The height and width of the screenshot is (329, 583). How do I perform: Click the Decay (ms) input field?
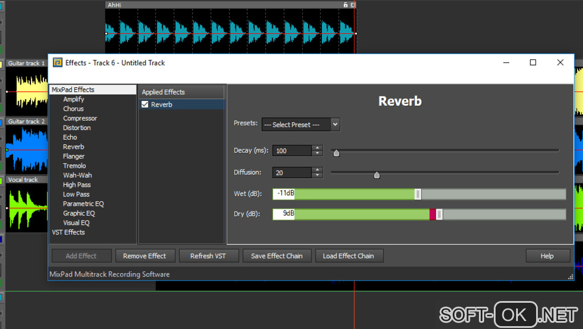click(x=292, y=151)
